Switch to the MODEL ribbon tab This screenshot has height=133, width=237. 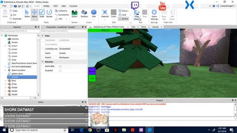tap(46, 6)
